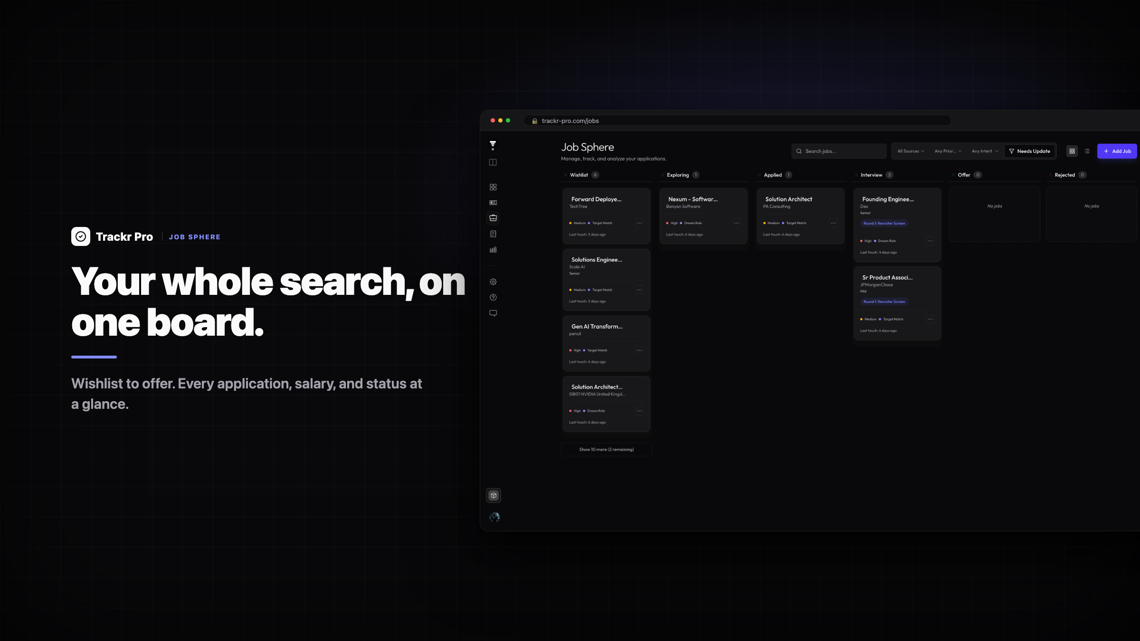Open the Founding Enginee Dex card
This screenshot has width=1140, height=641.
click(x=897, y=225)
